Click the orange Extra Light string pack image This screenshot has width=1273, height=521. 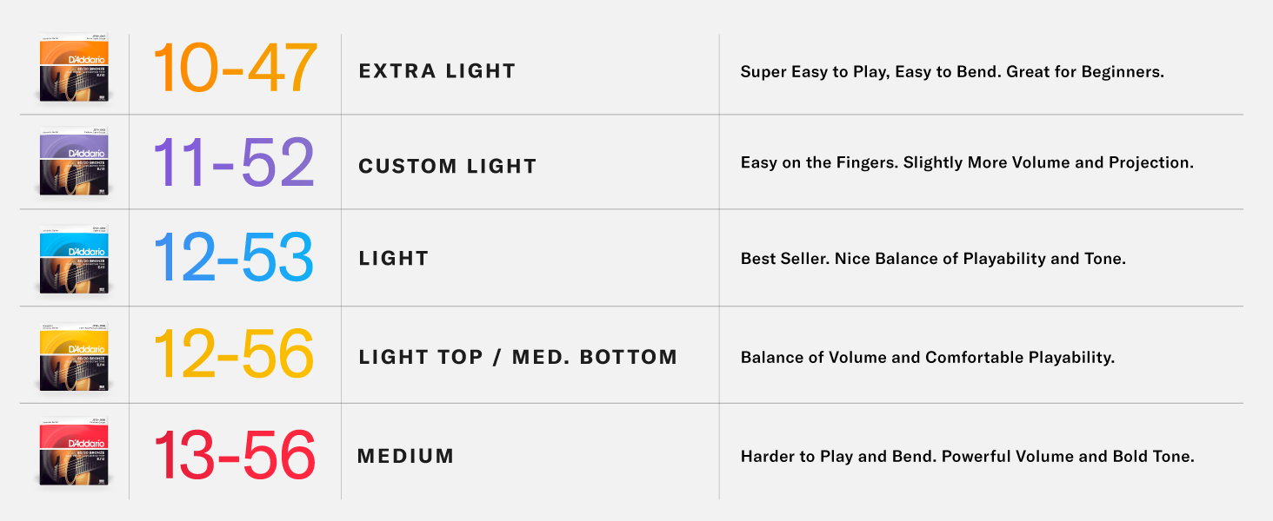(x=74, y=69)
